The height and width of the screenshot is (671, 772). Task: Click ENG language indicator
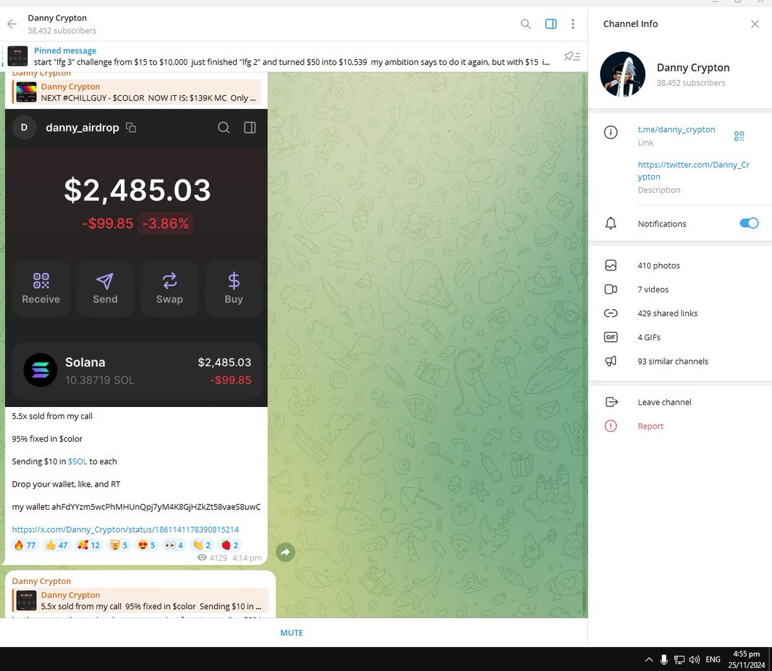click(713, 659)
